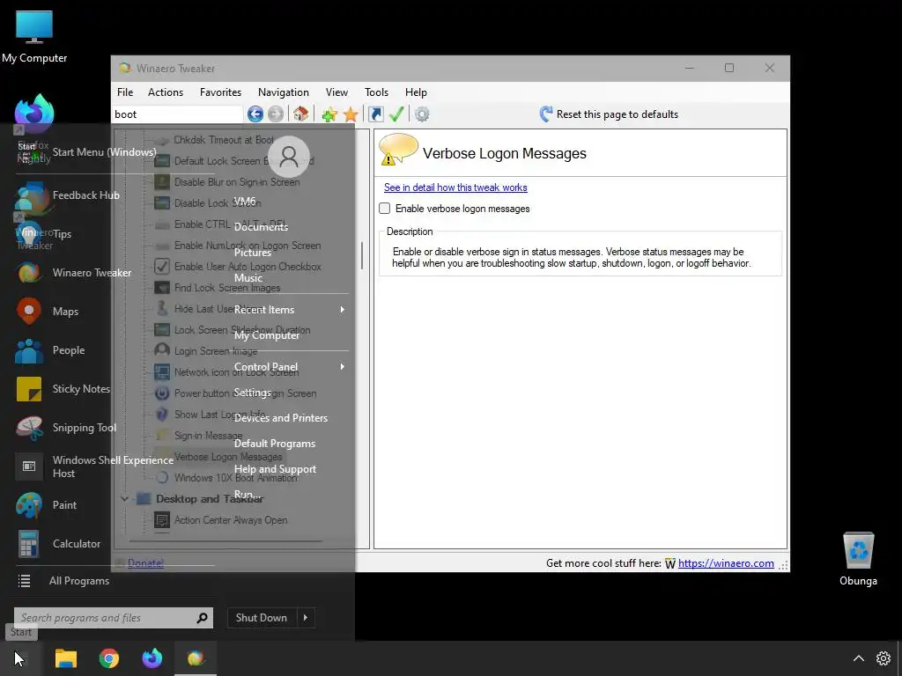Open the Tools menu
The width and height of the screenshot is (902, 676).
pyautogui.click(x=377, y=92)
